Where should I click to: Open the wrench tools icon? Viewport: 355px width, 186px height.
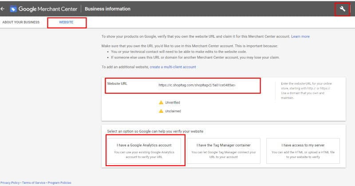tap(342, 9)
